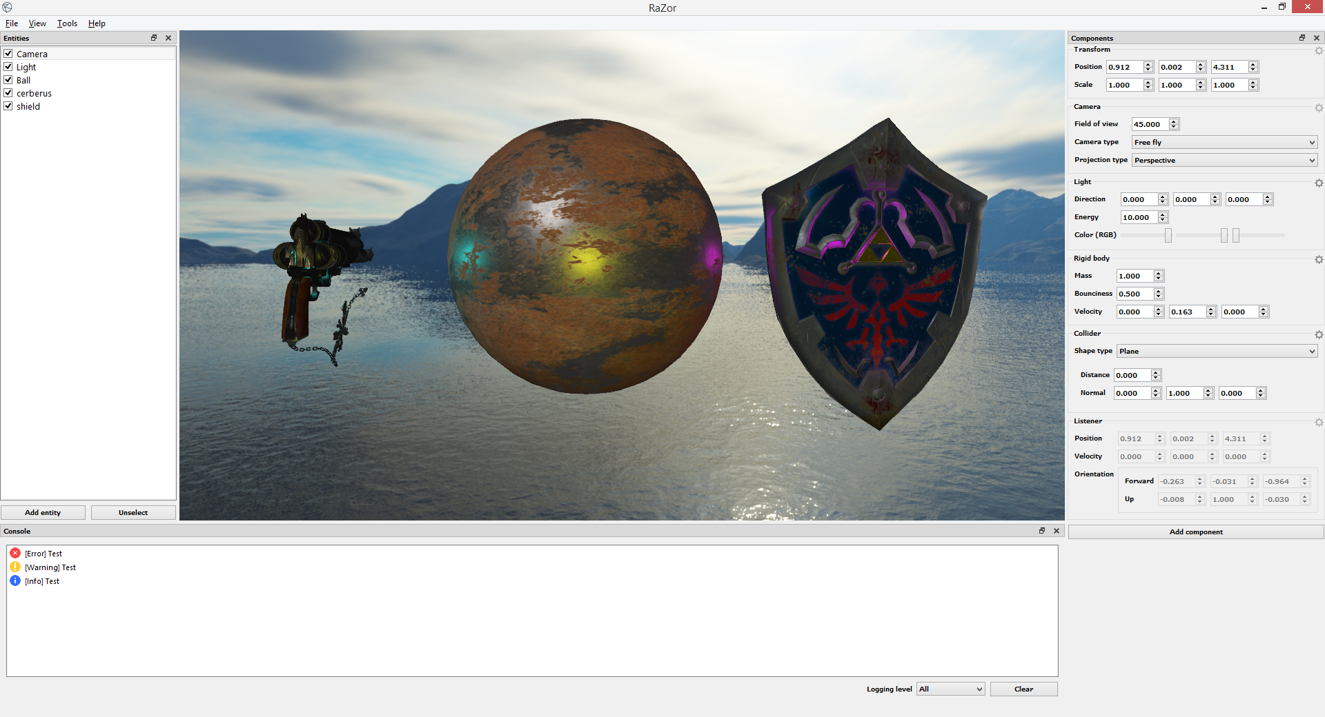Click the blue color slider handle

tap(1236, 235)
